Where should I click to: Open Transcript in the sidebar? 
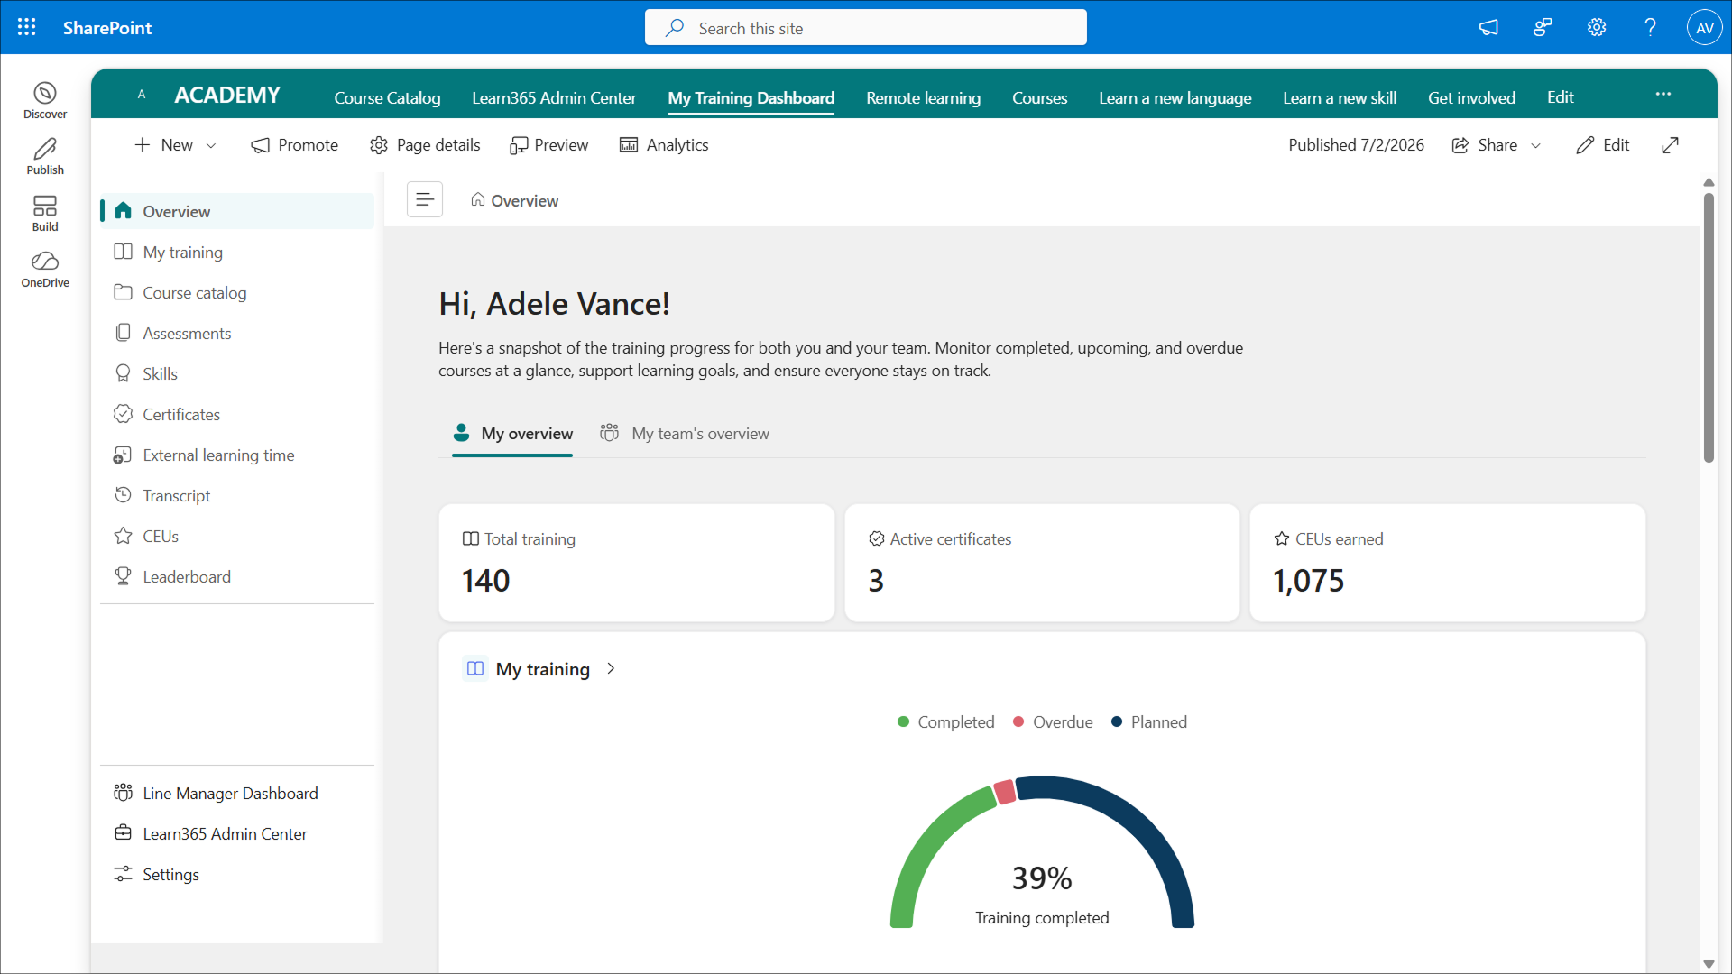pos(237,495)
